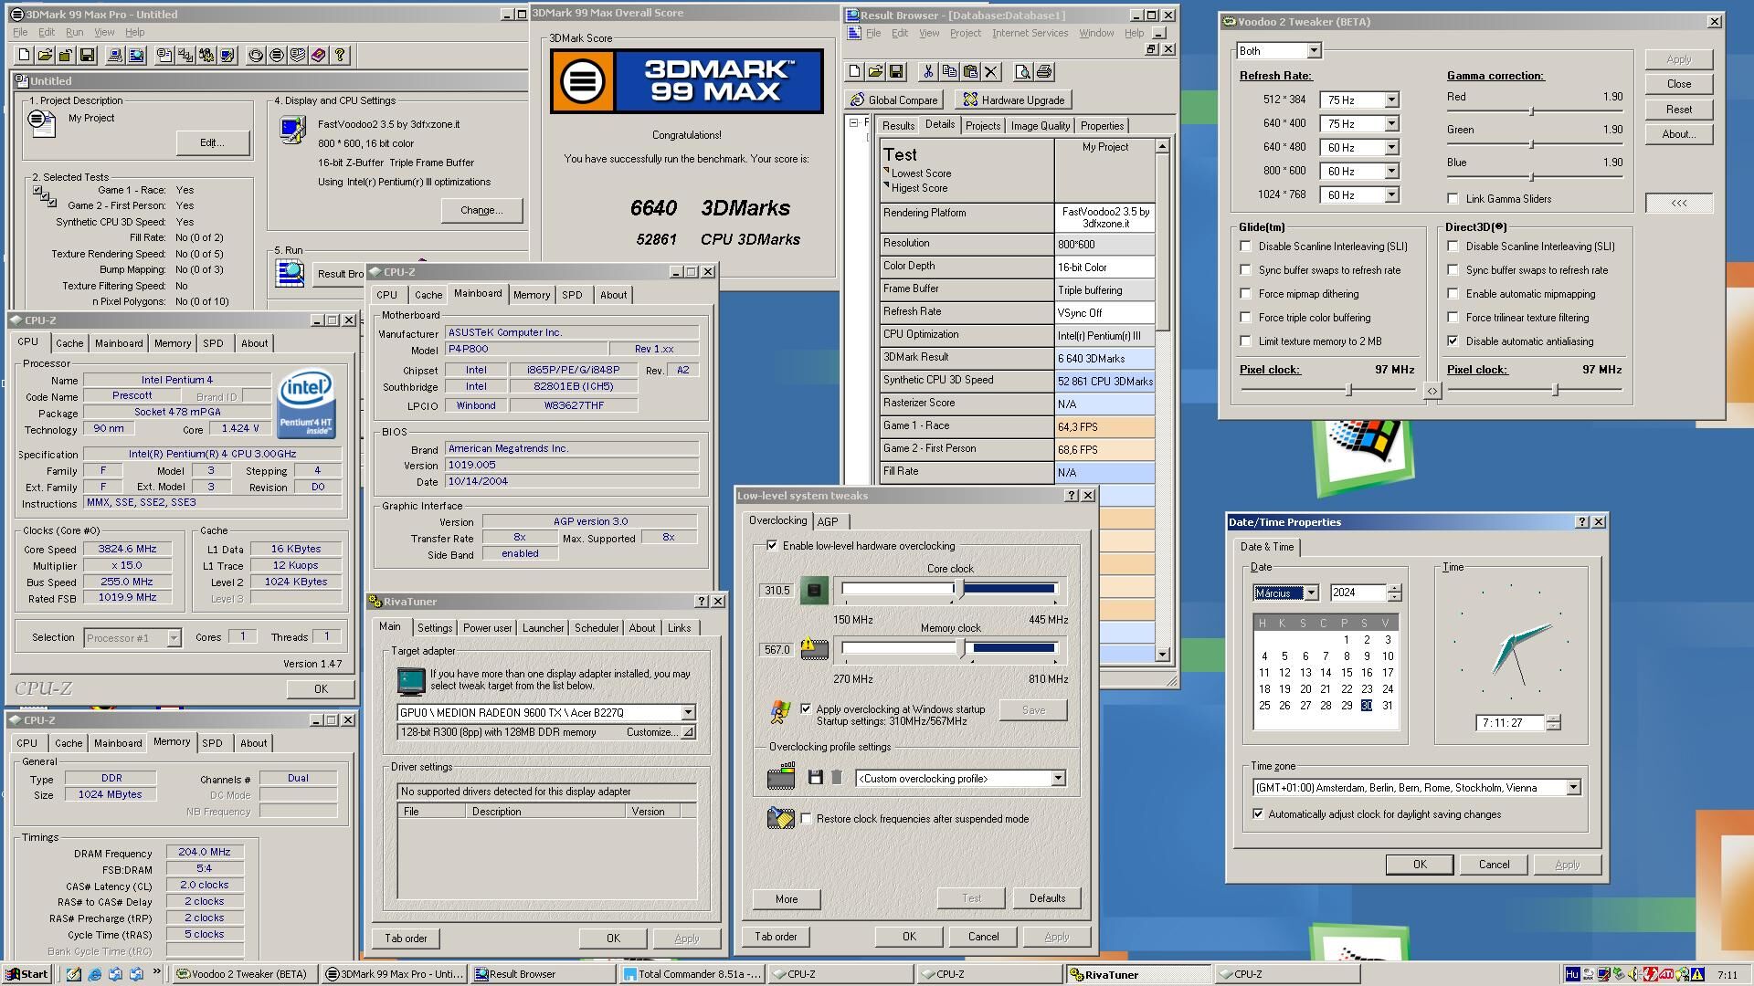The image size is (1754, 986).
Task: Open 800*600 refresh rate dropdown
Action: tap(1391, 171)
